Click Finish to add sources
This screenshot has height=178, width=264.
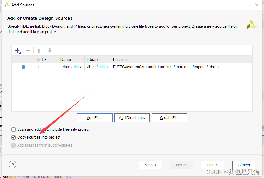point(212,165)
